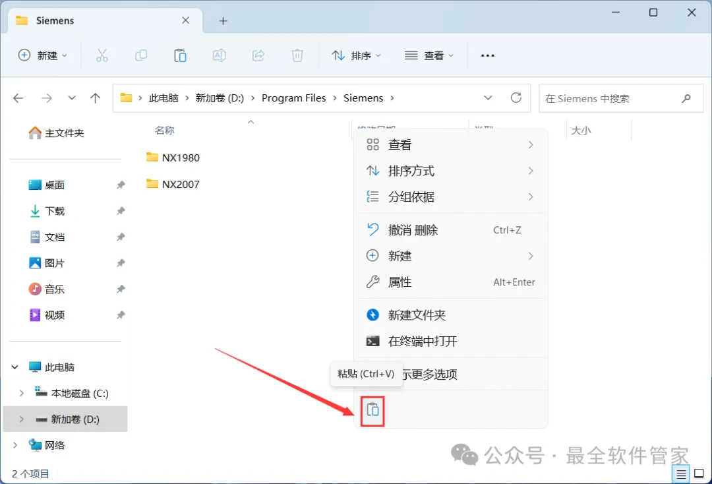The image size is (712, 484).
Task: Sort by the 大小 column header
Action: [x=581, y=131]
